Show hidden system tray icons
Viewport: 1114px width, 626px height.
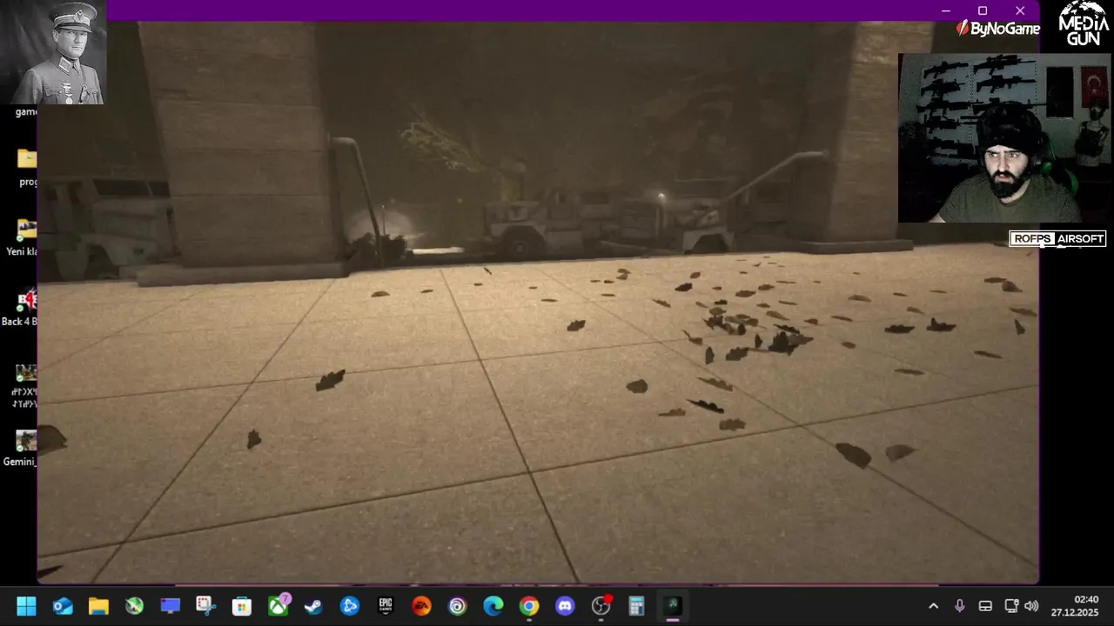point(933,606)
